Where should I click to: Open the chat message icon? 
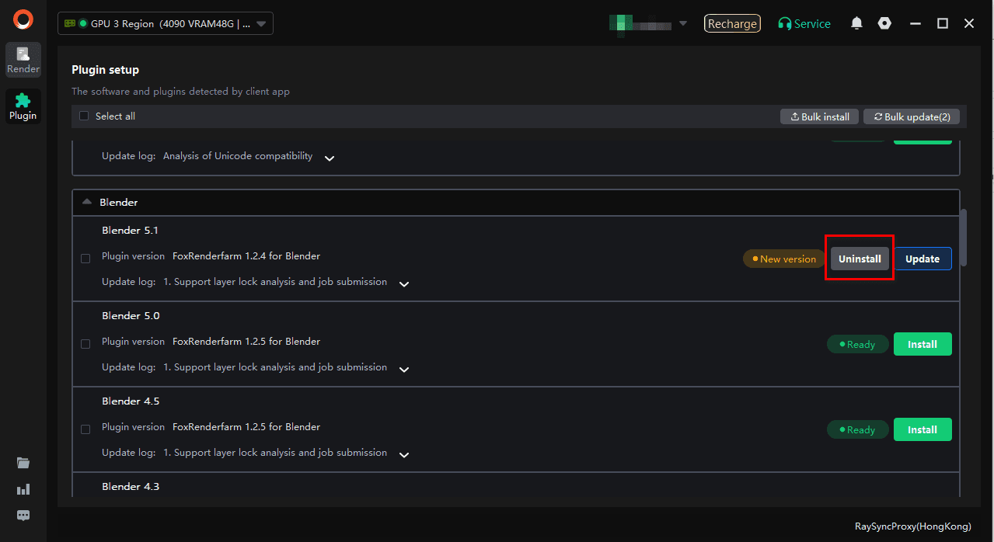pyautogui.click(x=23, y=515)
